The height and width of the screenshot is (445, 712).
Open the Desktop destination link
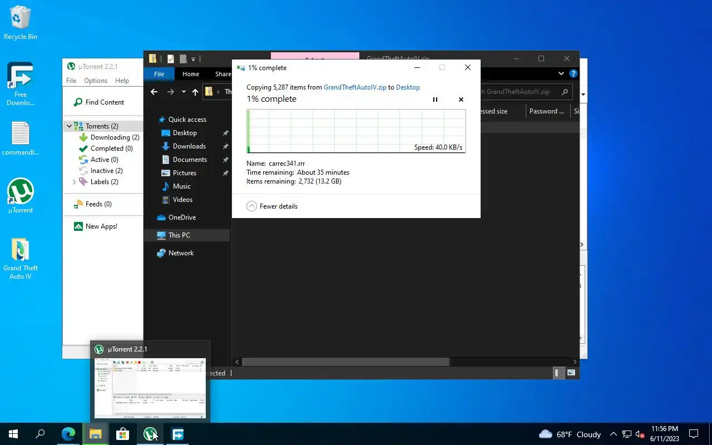(x=408, y=87)
